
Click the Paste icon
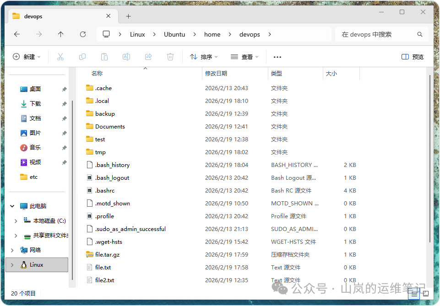104,57
